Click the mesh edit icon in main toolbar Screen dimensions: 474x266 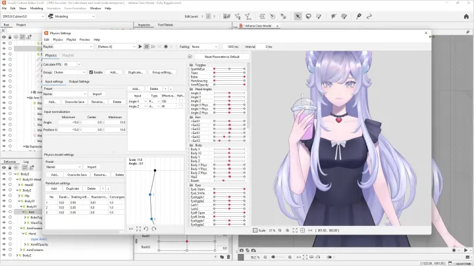point(238,16)
